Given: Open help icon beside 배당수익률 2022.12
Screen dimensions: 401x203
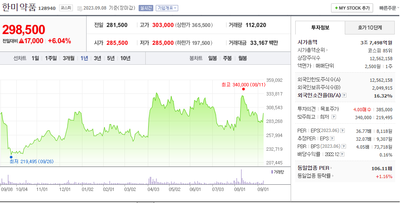Looking at the screenshot, I should tap(342, 154).
